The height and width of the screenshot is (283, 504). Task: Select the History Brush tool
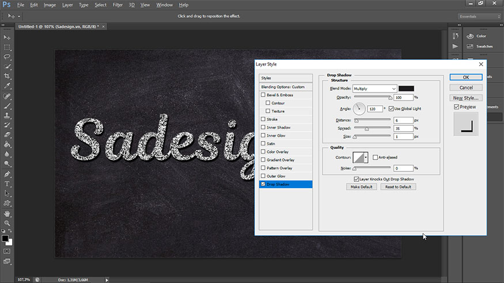[7, 125]
